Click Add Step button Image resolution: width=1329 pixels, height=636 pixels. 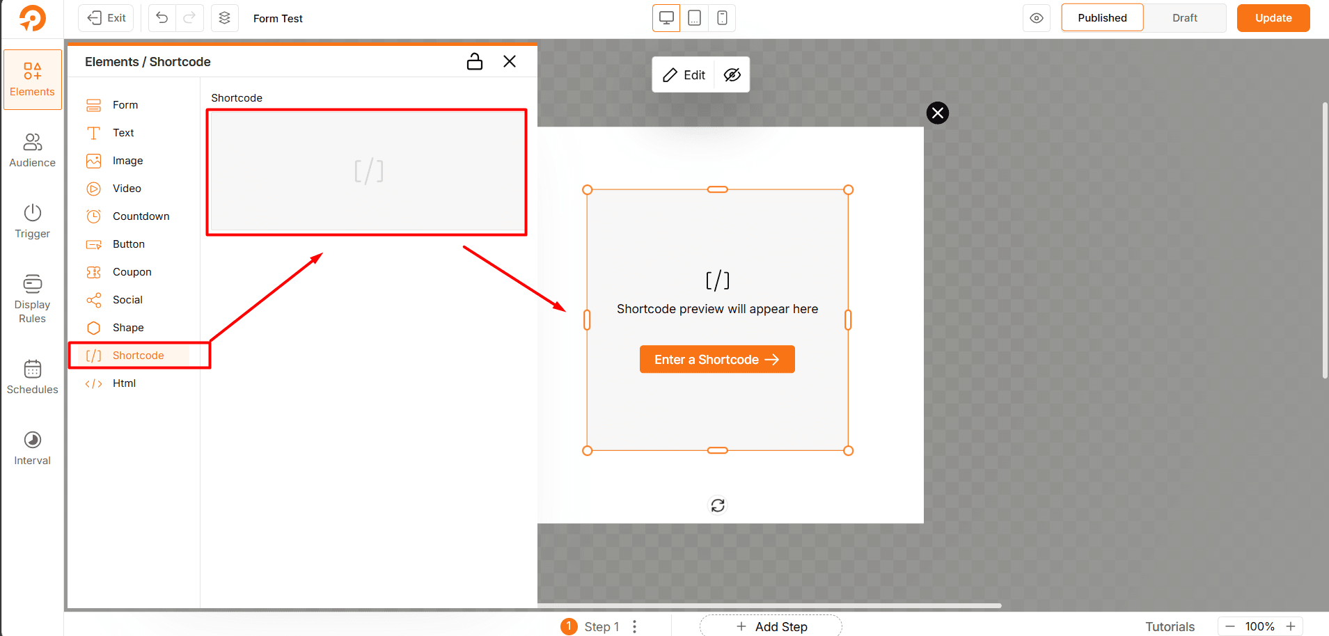coord(771,626)
